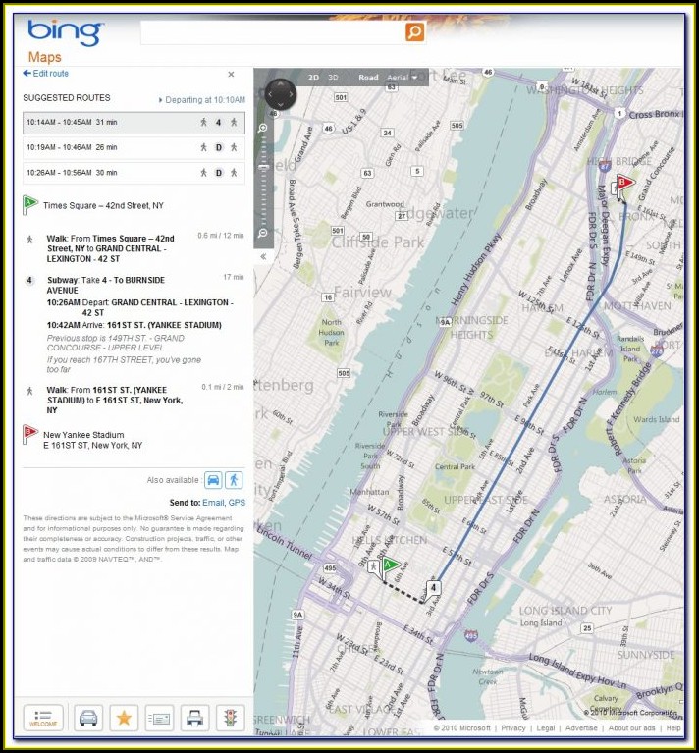Screen dimensions: 699x753
Task: Expand the Departing at 10:10AM options
Action: point(201,100)
